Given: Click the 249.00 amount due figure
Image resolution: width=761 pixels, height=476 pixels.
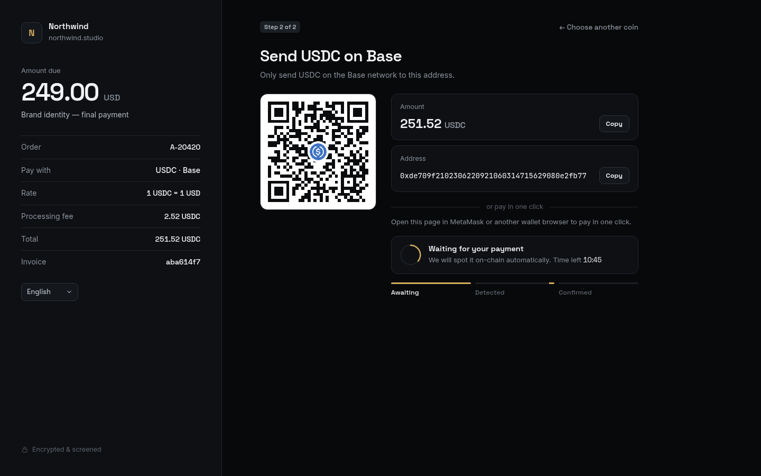Looking at the screenshot, I should (x=60, y=92).
